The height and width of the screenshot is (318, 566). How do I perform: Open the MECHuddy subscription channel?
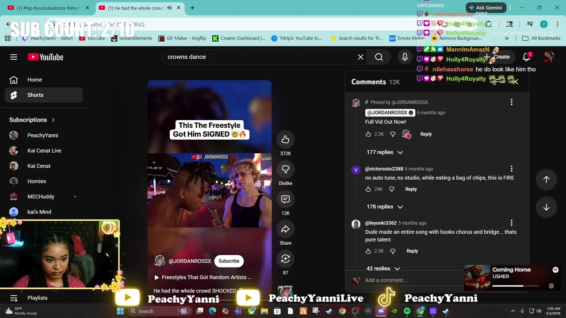pyautogui.click(x=44, y=197)
